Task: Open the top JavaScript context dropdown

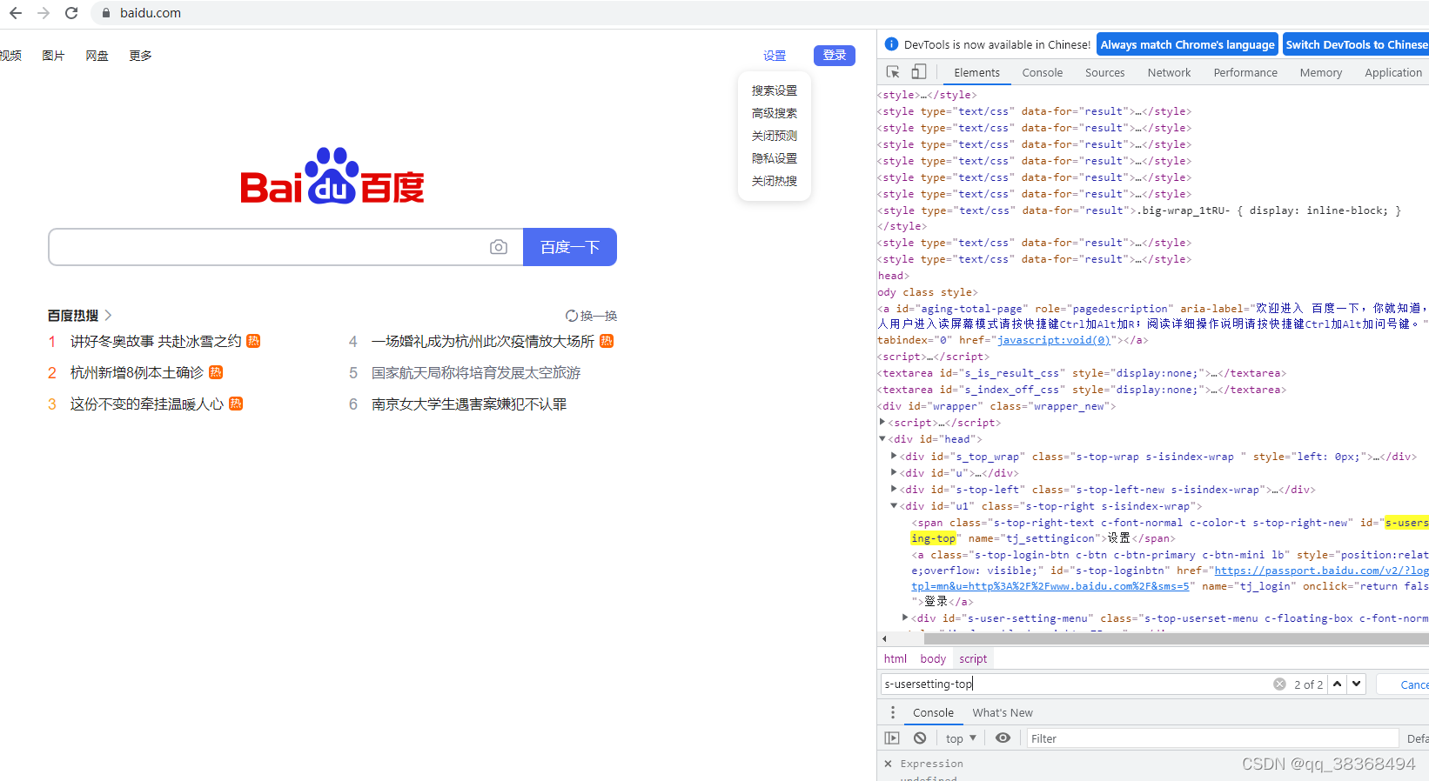Action: point(961,738)
